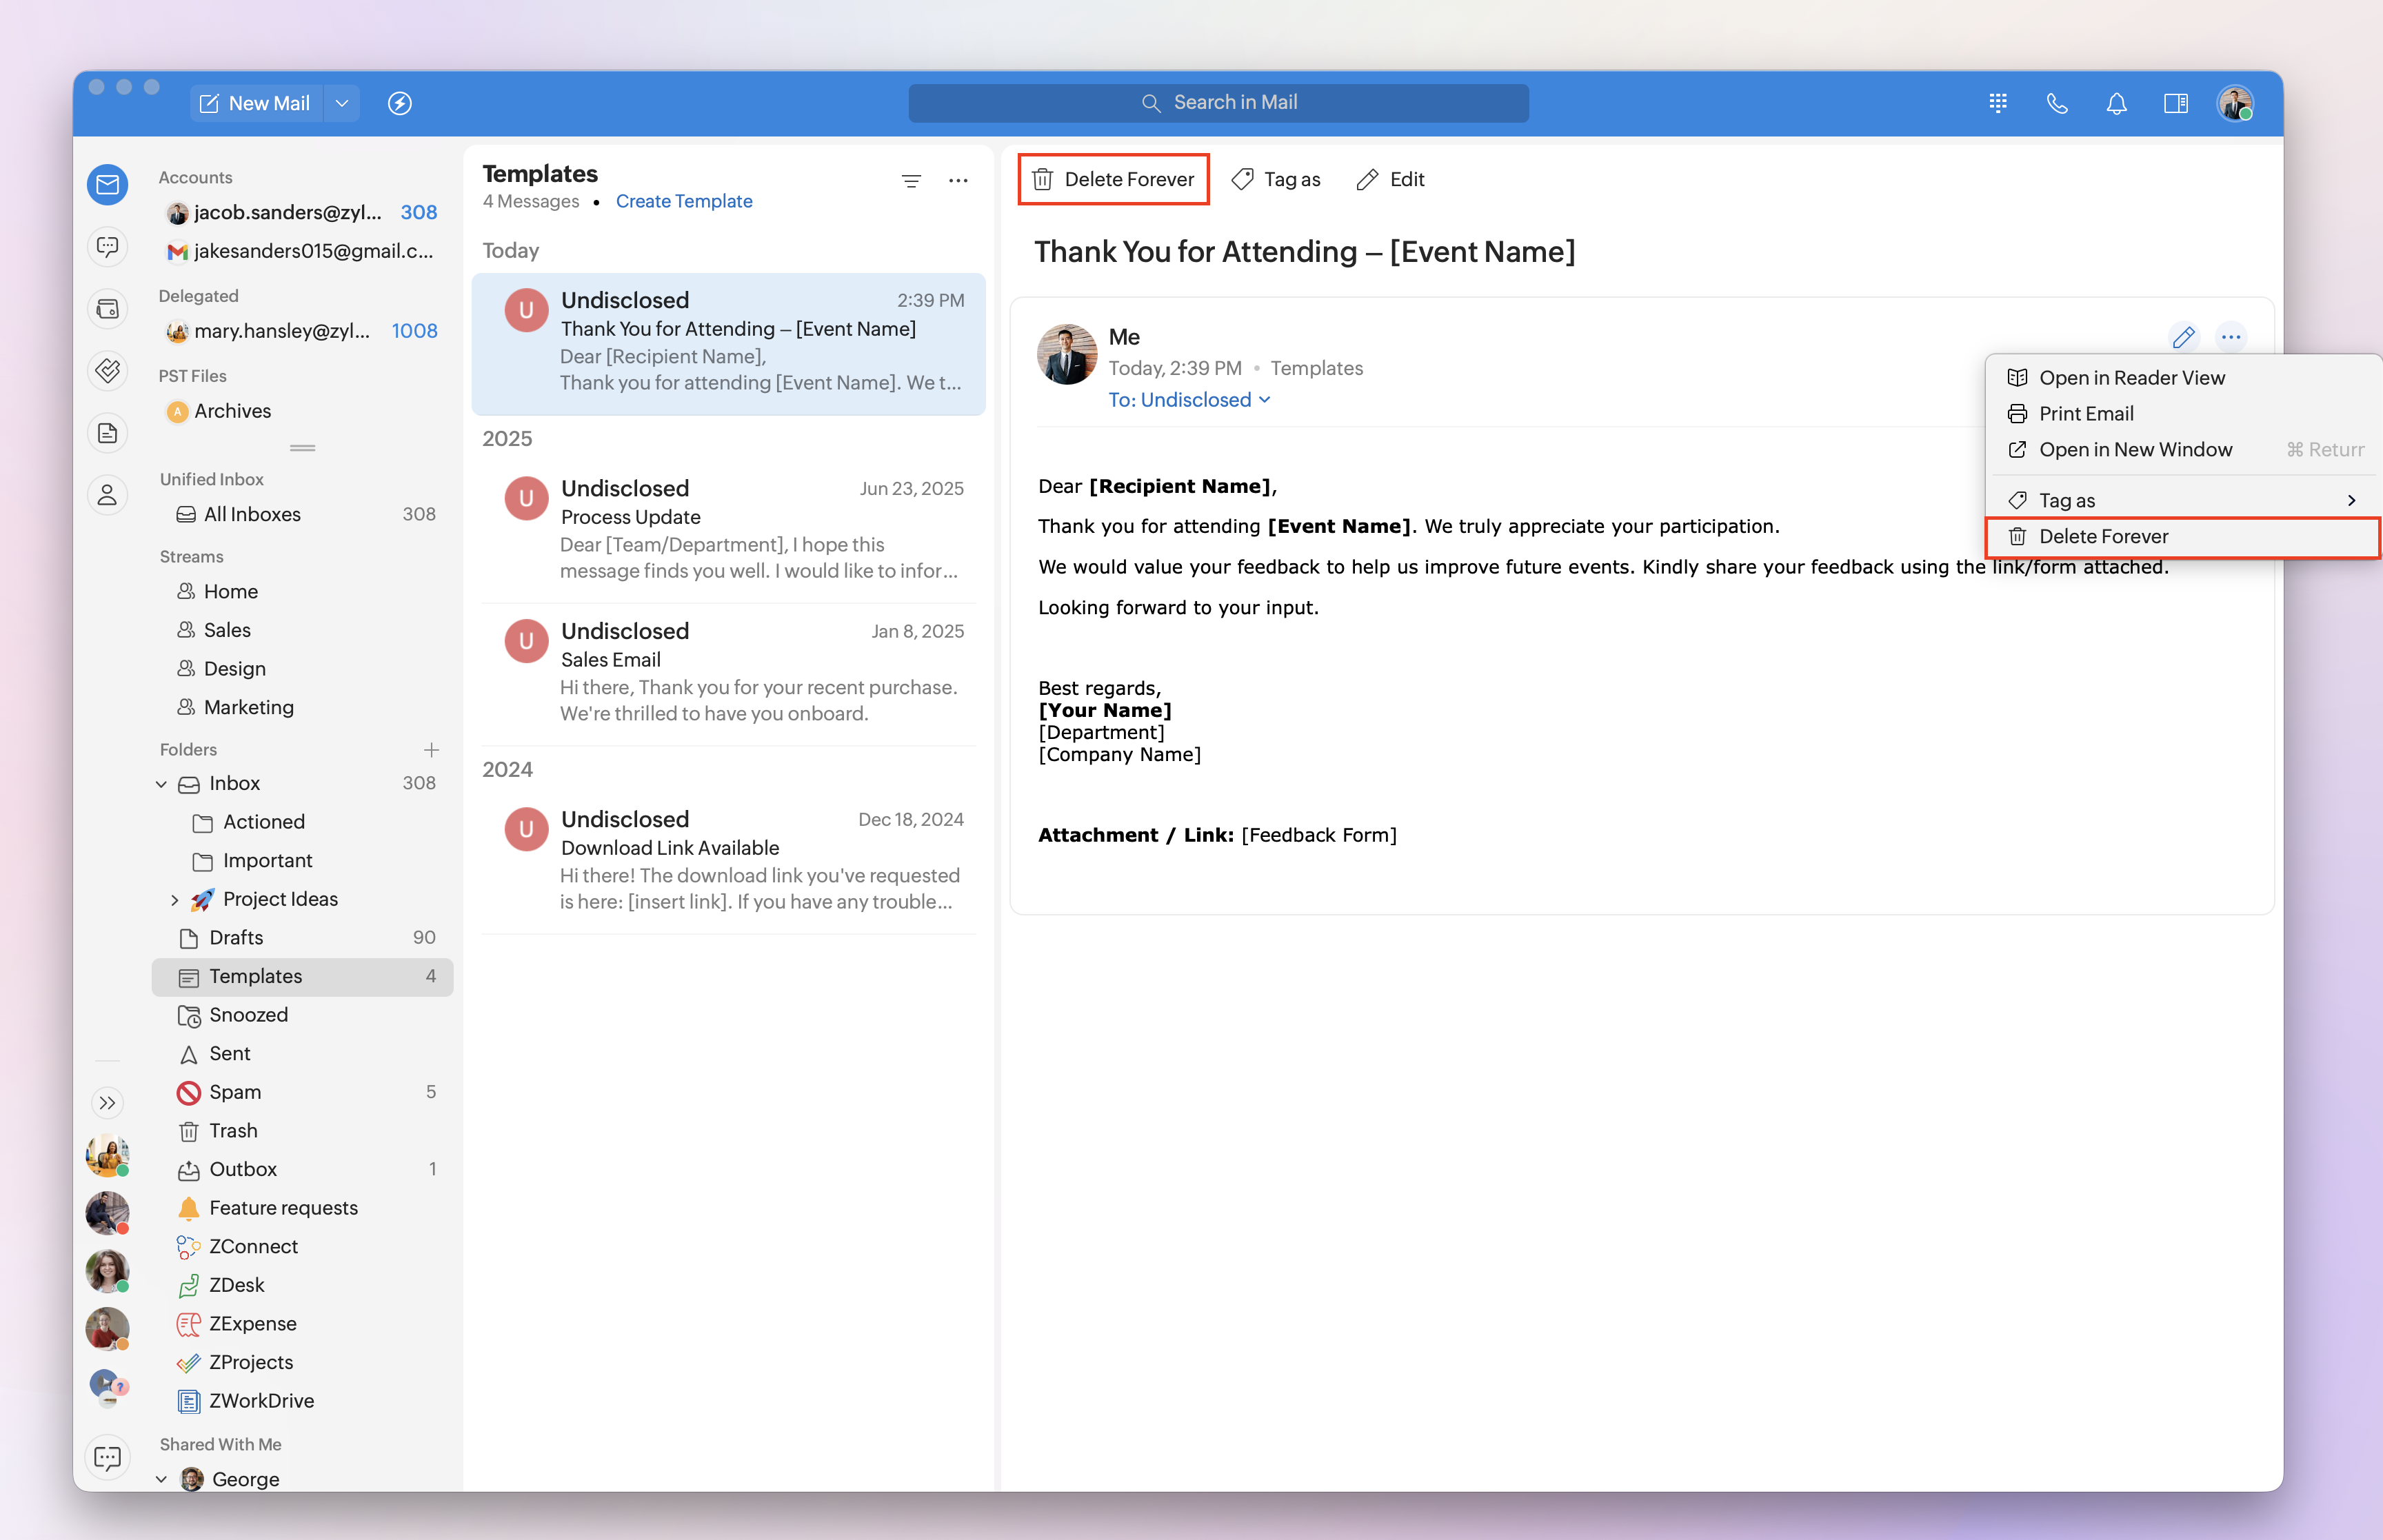This screenshot has width=2383, height=1540.
Task: Click Delete Forever in top toolbar
Action: (1113, 179)
